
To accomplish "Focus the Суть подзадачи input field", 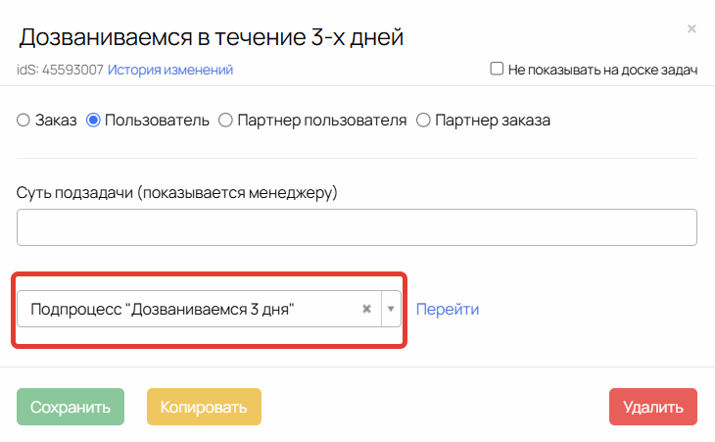I will click(x=357, y=227).
